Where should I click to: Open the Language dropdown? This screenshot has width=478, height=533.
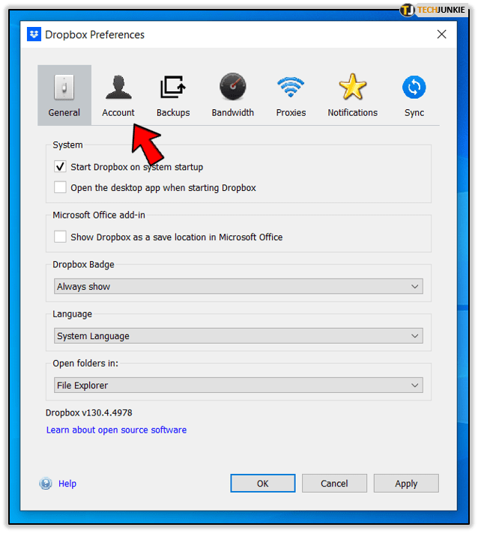tap(238, 336)
